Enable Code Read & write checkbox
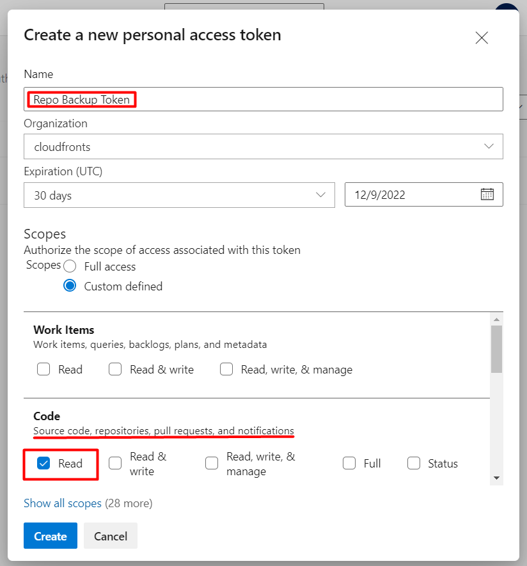This screenshot has width=527, height=566. [x=115, y=463]
